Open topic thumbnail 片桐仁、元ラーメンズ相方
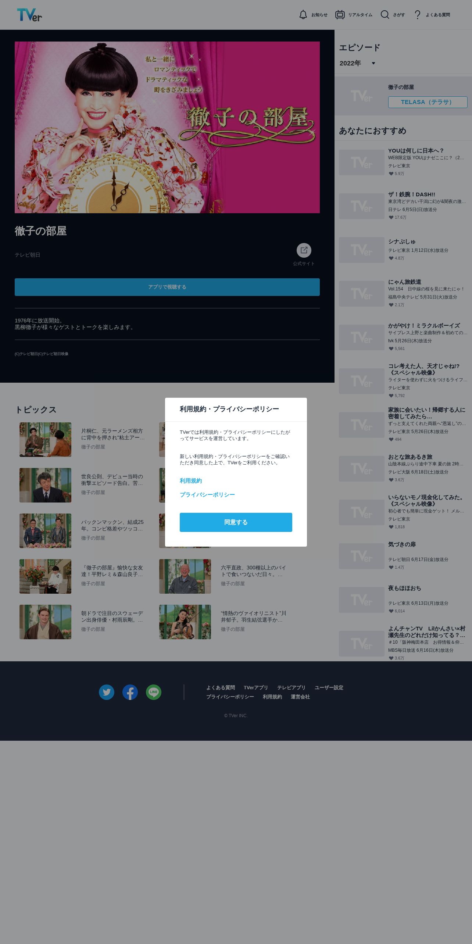Image resolution: width=472 pixels, height=944 pixels. pyautogui.click(x=46, y=440)
